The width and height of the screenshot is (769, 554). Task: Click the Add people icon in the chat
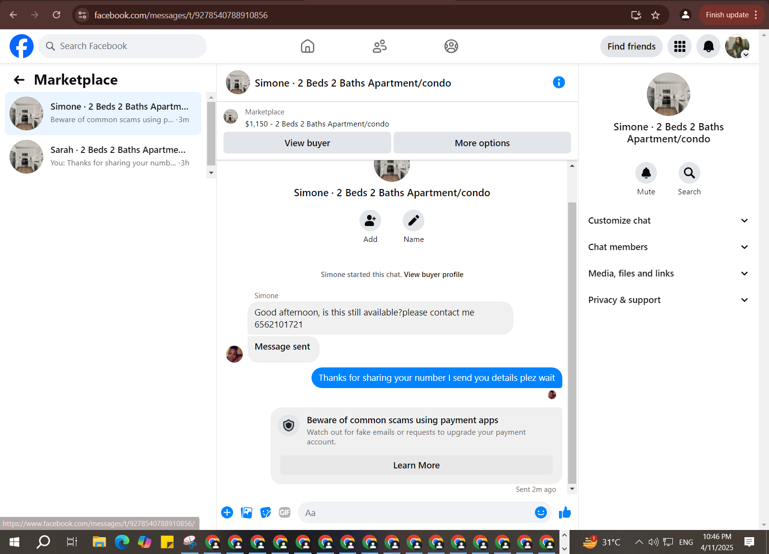[x=370, y=221]
